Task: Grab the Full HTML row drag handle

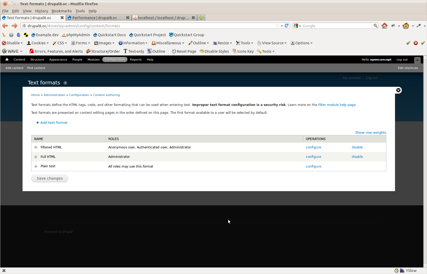Action: 36,157
